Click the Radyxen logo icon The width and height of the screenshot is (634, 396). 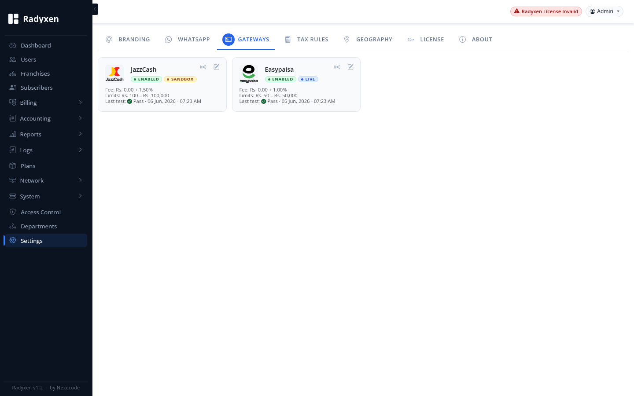14,19
